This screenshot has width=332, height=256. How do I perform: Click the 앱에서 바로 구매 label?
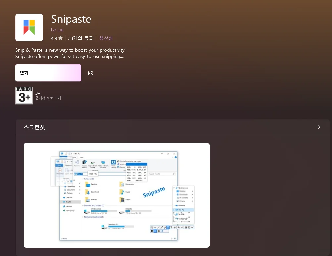(x=48, y=98)
